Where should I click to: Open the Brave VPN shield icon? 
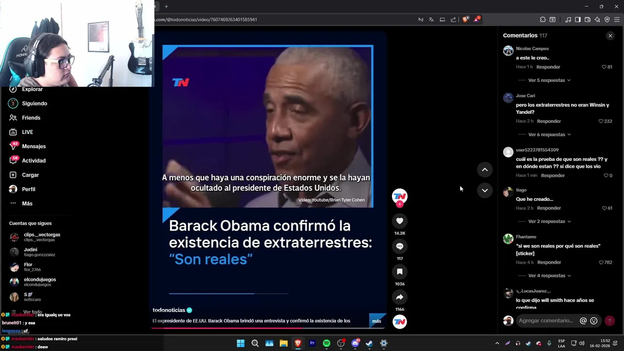607,19
